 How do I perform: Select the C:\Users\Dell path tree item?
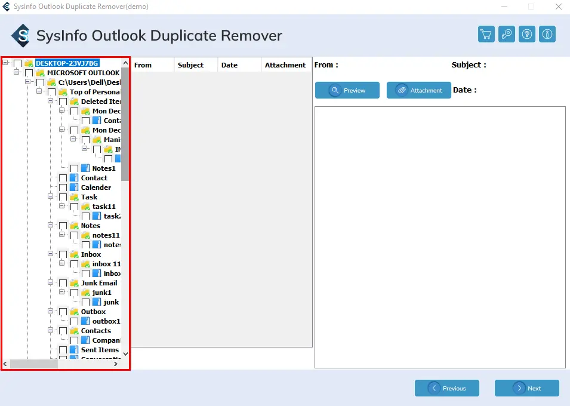[x=89, y=82]
